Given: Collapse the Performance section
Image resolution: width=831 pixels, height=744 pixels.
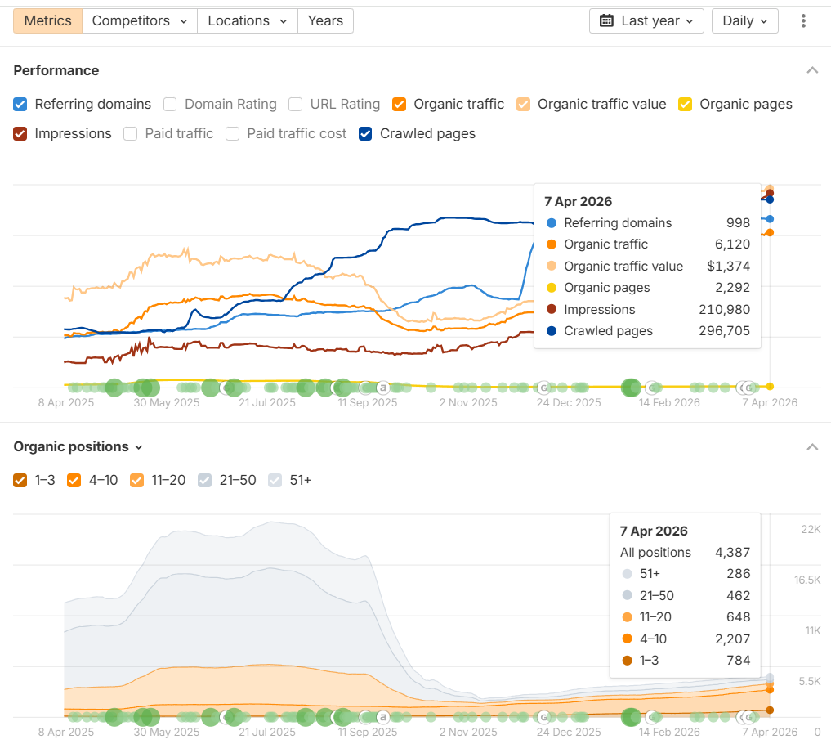Looking at the screenshot, I should tap(812, 70).
